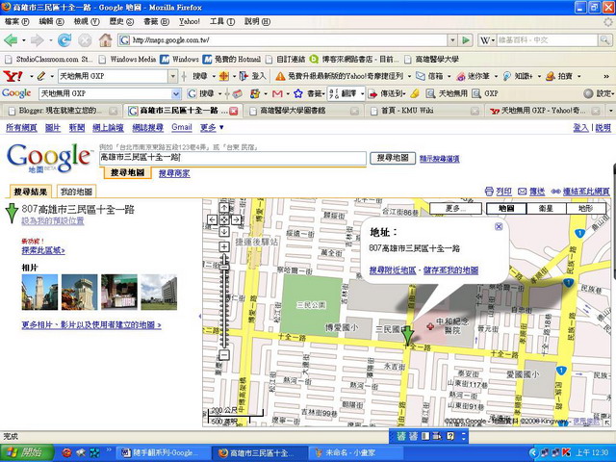Click the Yahoo toolbar pencil icon
Image resolution: width=616 pixels, height=462 pixels.
(41, 76)
